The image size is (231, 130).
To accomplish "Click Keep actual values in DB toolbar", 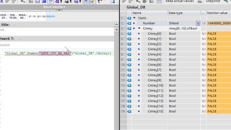I will pyautogui.click(x=179, y=1).
